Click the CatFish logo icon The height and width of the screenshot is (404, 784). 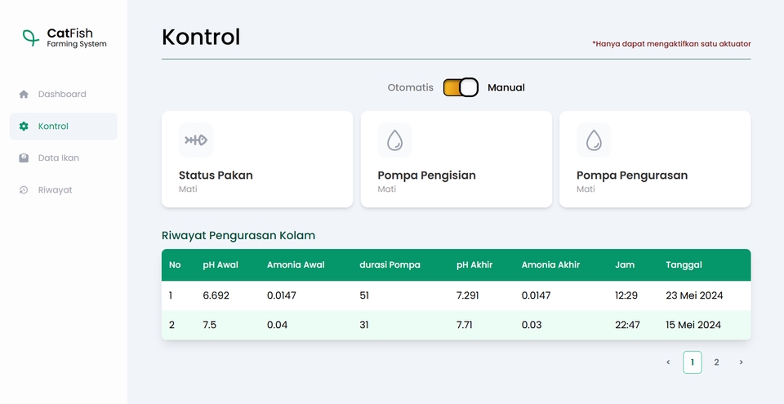(30, 38)
